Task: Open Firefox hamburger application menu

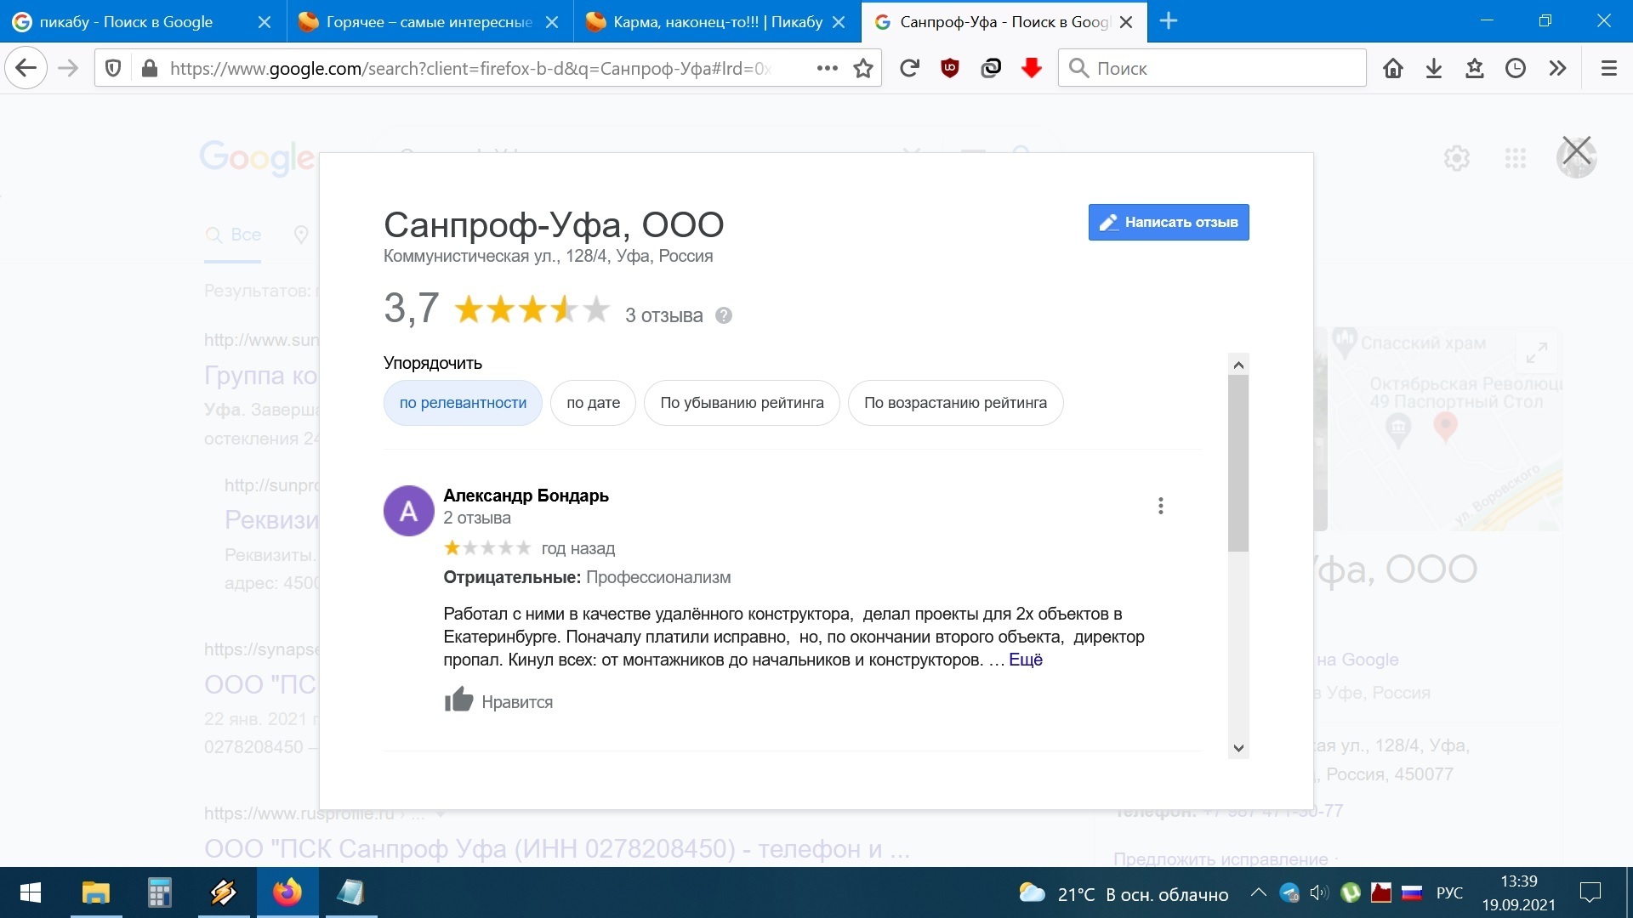Action: (x=1608, y=68)
